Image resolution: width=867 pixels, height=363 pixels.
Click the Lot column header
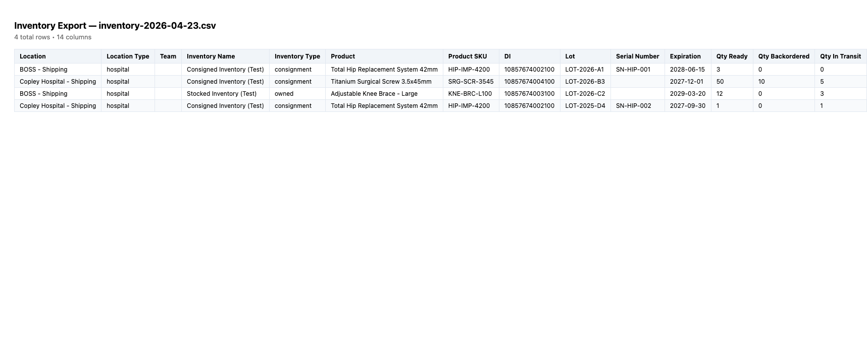click(x=585, y=56)
